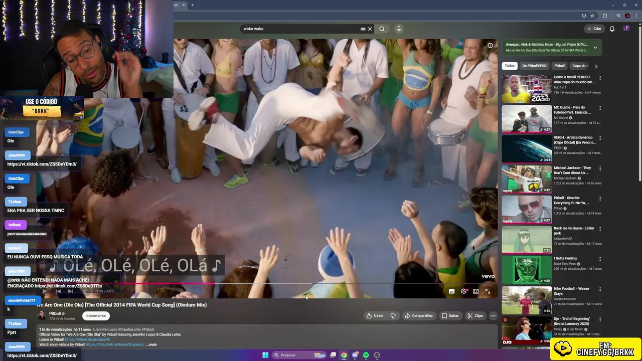Open Rock lee vs Gaara video thumbnail
Image resolution: width=642 pixels, height=361 pixels.
[x=527, y=240]
